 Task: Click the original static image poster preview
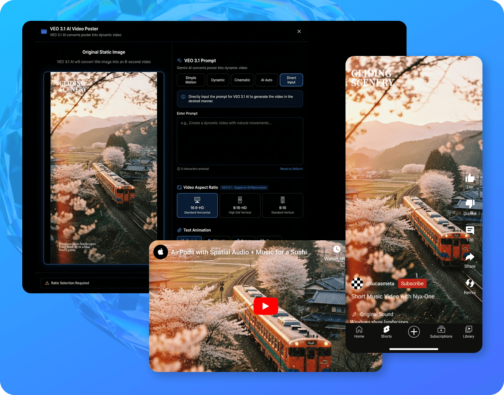point(104,168)
